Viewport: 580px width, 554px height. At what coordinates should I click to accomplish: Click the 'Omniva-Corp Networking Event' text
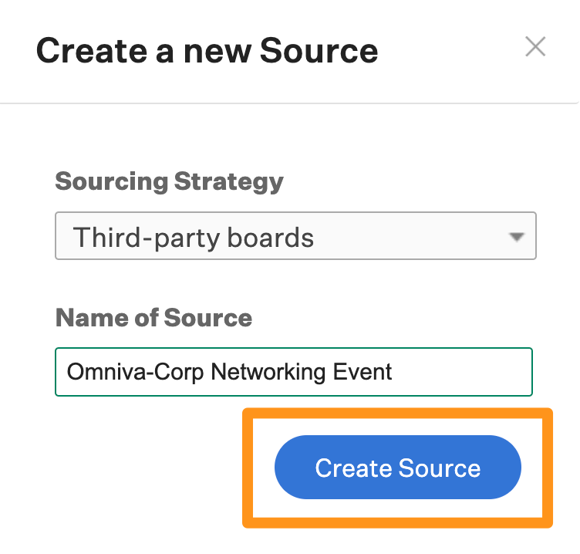click(x=230, y=372)
